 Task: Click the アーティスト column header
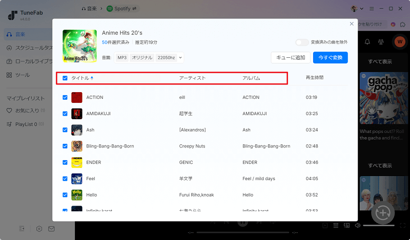[x=192, y=78]
